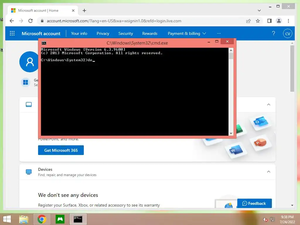Open Chrome profile avatar icon
300x225 pixels.
(x=279, y=21)
